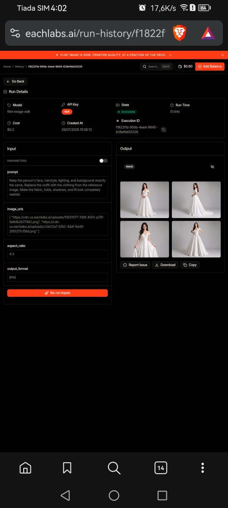
Task: Click Report Issue button
Action: point(135,265)
